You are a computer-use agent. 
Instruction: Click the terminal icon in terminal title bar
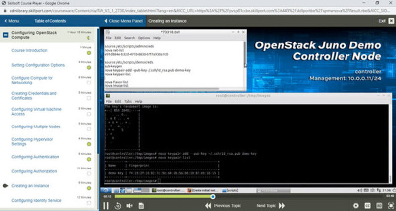tap(108, 96)
